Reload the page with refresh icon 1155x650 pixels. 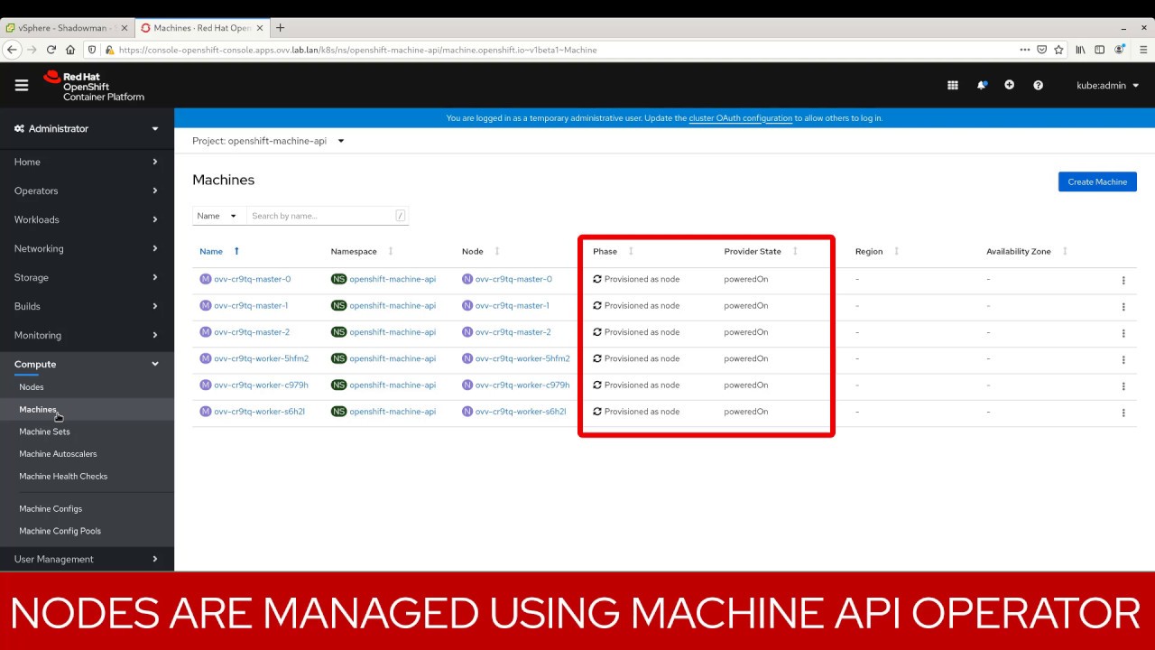click(51, 50)
